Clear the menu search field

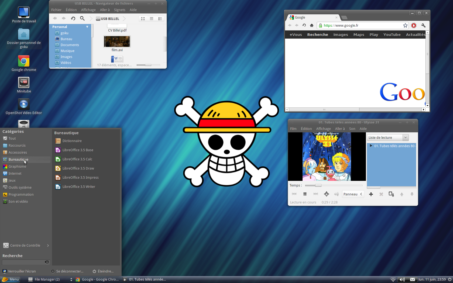[47, 262]
